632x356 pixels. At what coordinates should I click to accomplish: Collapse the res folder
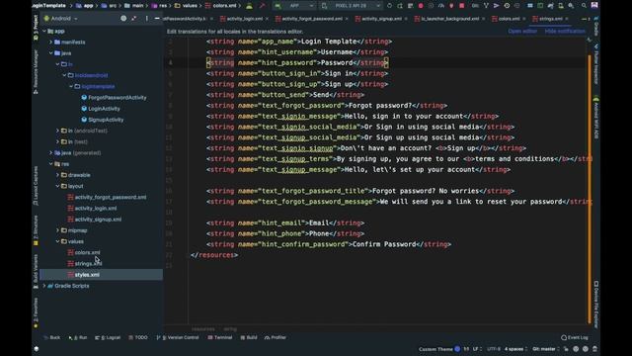51,164
